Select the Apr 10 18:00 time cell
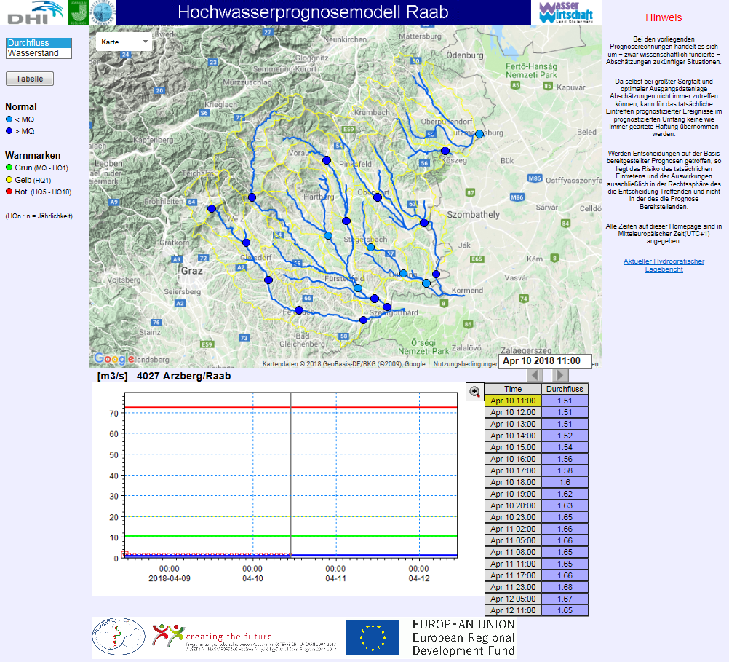729x662 pixels. [513, 482]
